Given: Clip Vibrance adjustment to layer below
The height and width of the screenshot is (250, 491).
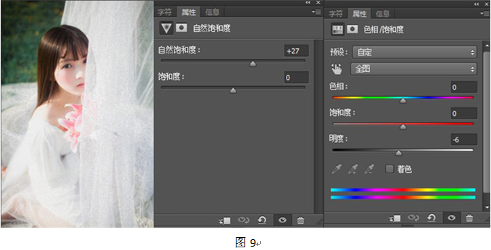Looking at the screenshot, I should point(225,221).
